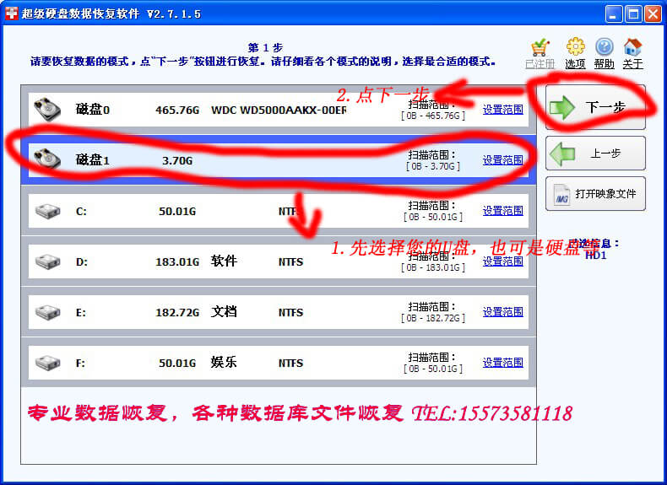Viewport: 667px width, 485px height.
Task: Click the Disk 0 hard drive icon
Action: (47, 109)
